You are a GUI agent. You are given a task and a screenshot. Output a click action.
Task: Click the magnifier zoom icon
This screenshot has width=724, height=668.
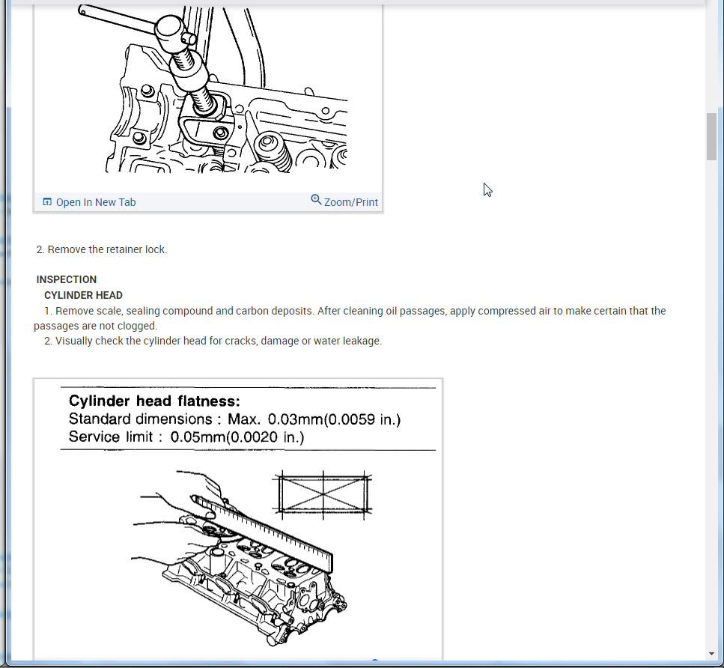click(x=316, y=199)
